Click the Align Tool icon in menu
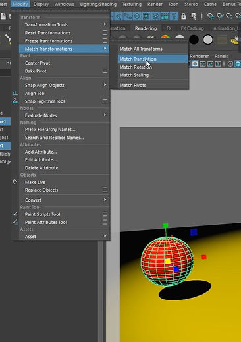This screenshot has width=241, height=342. (15, 93)
